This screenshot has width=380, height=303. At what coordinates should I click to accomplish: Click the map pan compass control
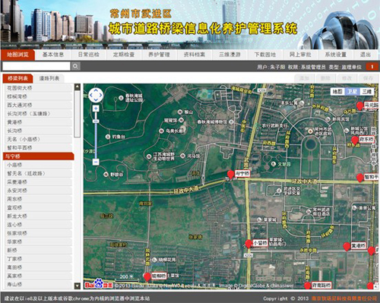point(96,95)
